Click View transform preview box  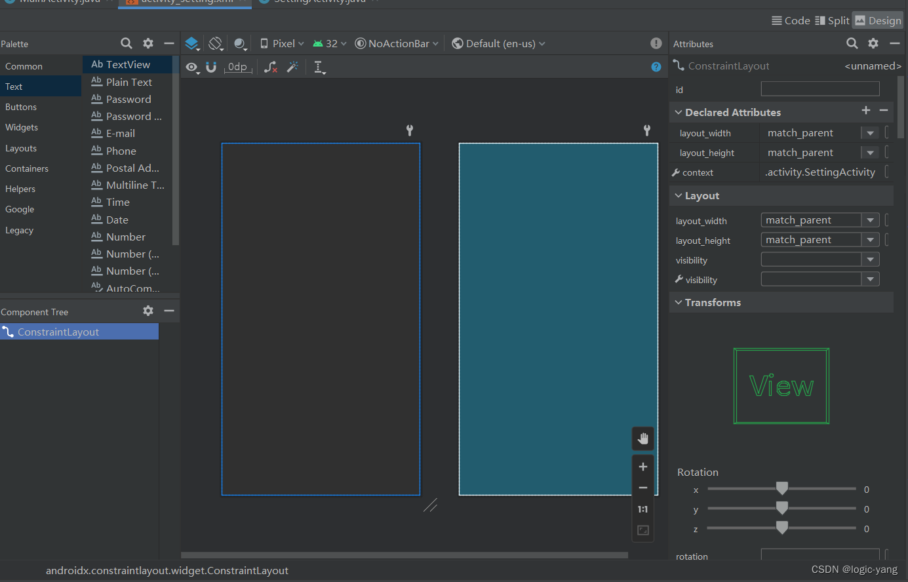point(781,386)
